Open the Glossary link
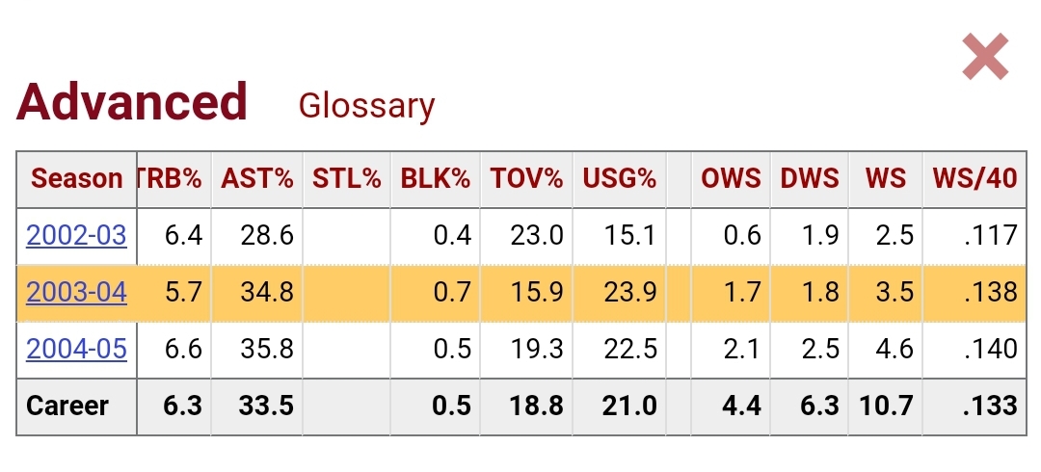 click(x=366, y=105)
